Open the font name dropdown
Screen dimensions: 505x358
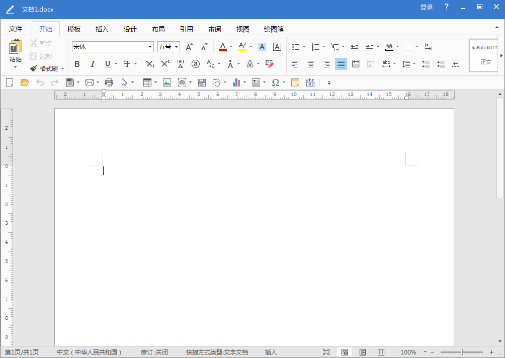coord(150,46)
